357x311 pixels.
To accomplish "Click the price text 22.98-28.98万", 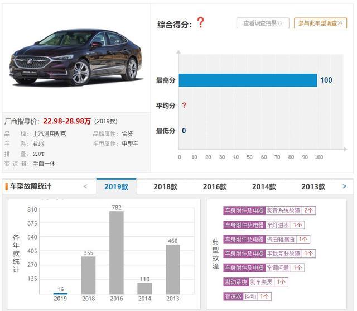I will [x=67, y=121].
